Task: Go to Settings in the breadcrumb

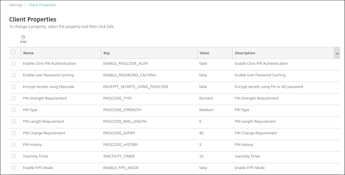Action: (16, 5)
